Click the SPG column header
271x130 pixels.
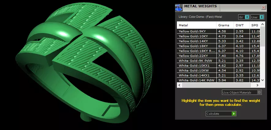click(255, 25)
